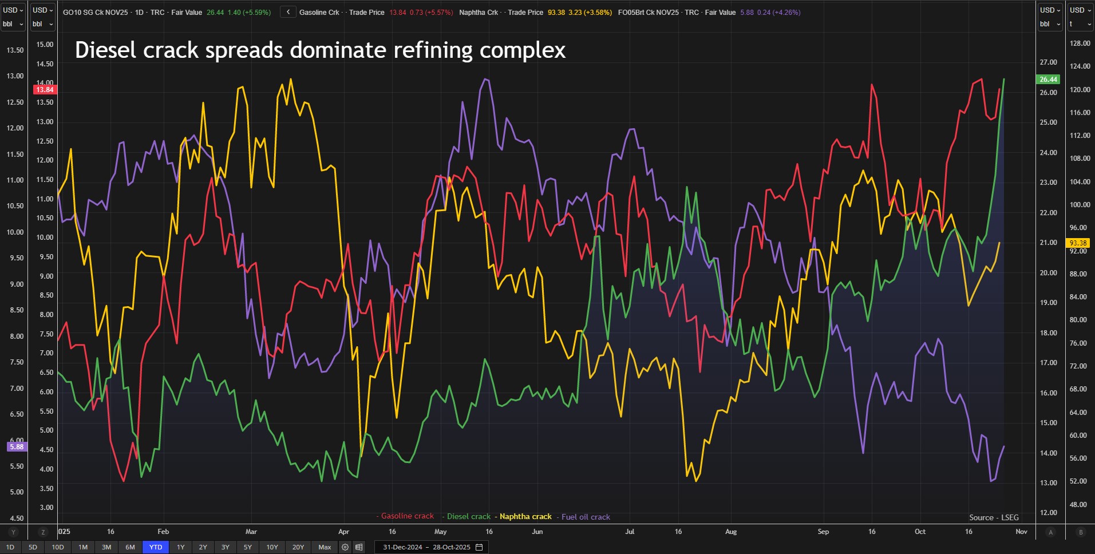
Task: Click the Y axis circle button
Action: point(13,532)
